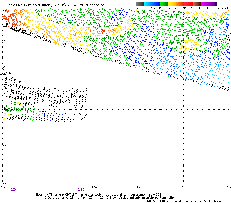Click the blue 10-15 knots legend segment

coord(156,4)
